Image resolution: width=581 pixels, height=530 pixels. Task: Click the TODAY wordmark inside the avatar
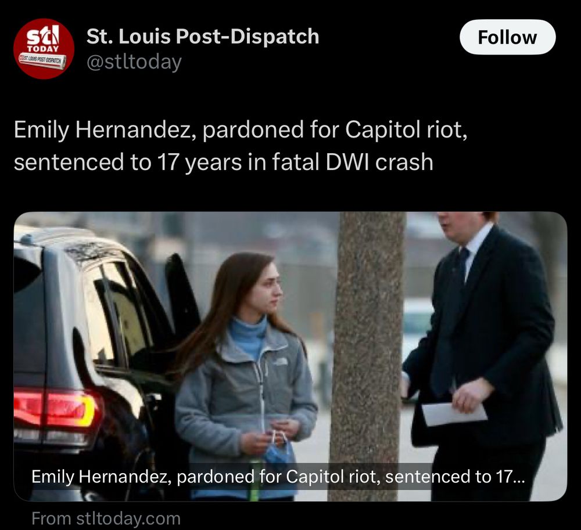(44, 49)
